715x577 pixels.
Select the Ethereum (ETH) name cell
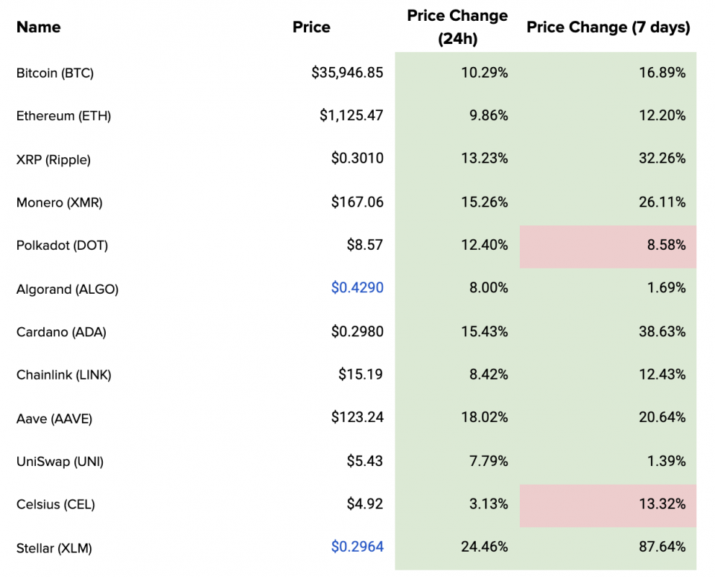(x=63, y=116)
